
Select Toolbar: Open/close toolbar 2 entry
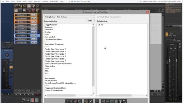tap(55, 49)
